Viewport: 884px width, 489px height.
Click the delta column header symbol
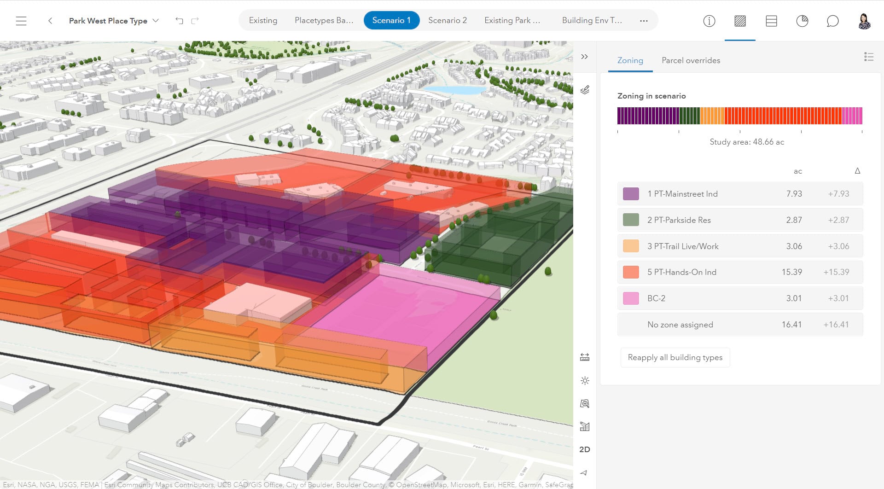coord(857,171)
